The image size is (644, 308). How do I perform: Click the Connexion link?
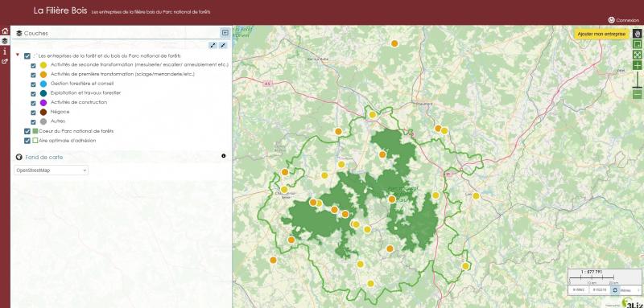[x=628, y=20]
